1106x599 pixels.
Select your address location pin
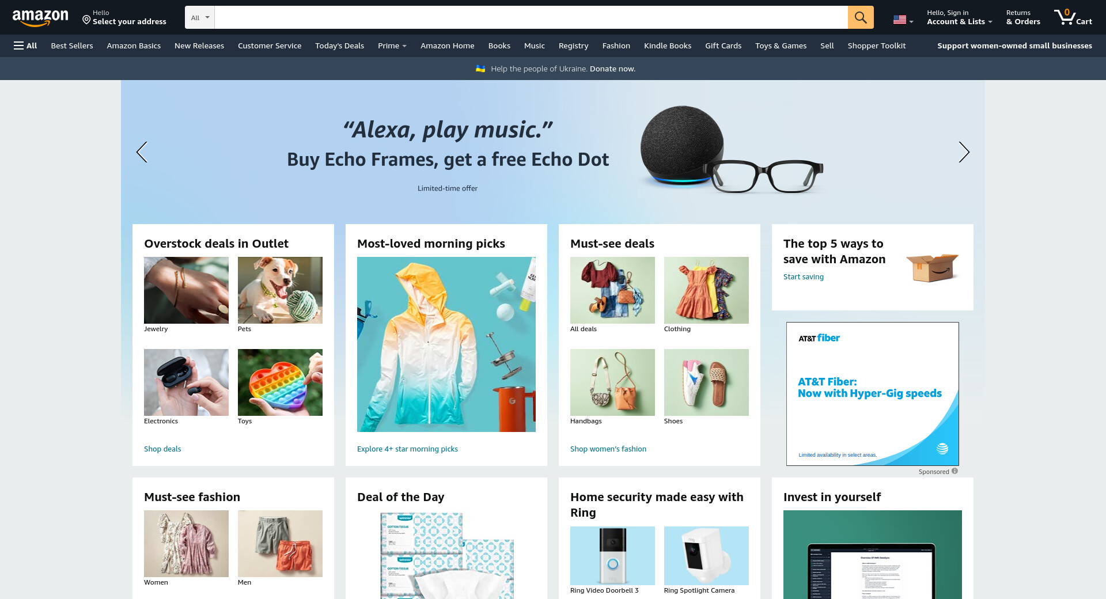pos(86,20)
